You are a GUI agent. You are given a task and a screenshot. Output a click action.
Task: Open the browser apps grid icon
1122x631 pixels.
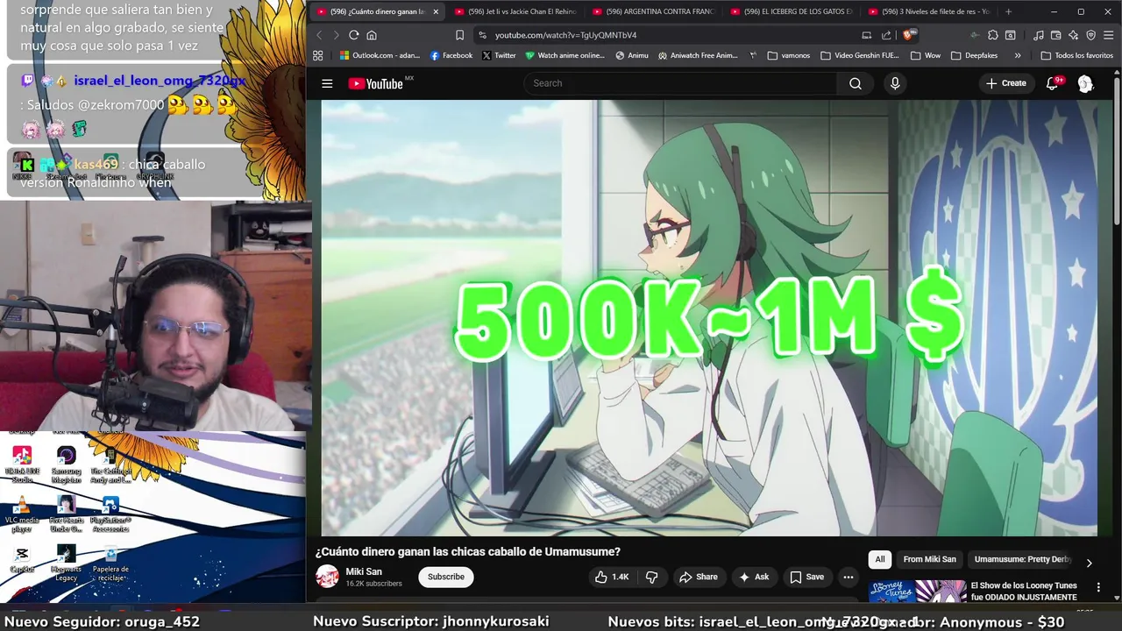click(x=317, y=55)
